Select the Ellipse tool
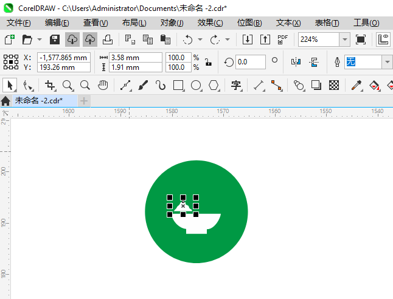Viewport: 393px width, 299px height. pos(196,85)
